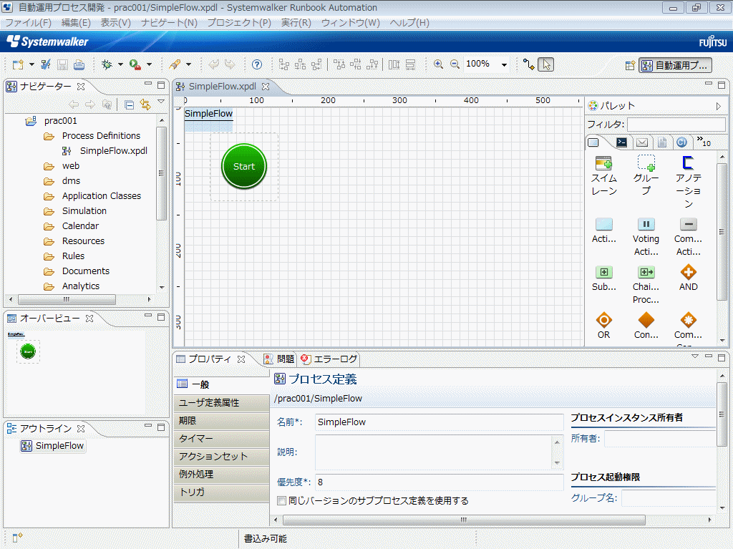Pick the Chained Process palette item
Screen dimensions: 733x549
[646, 285]
